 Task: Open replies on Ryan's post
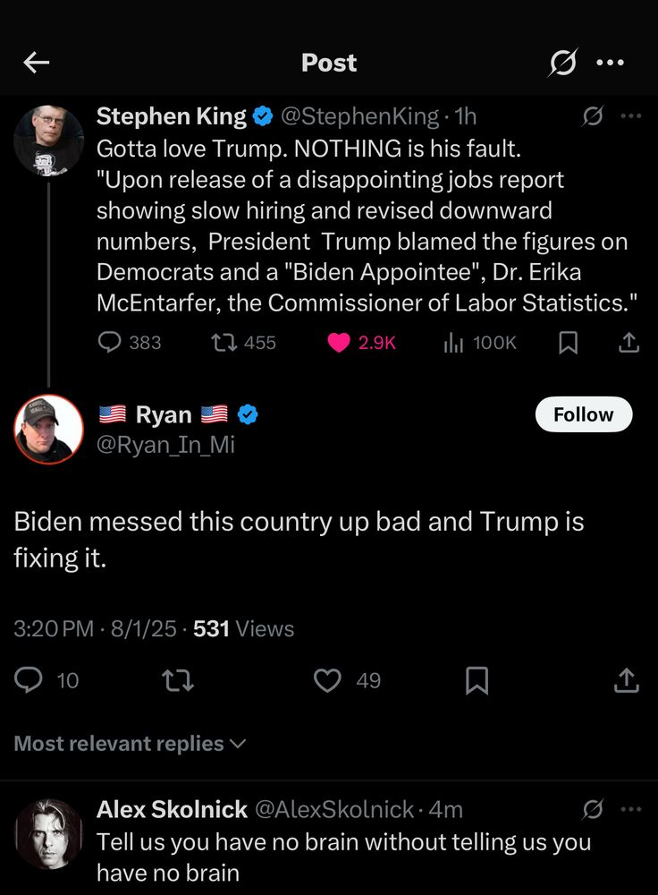(x=30, y=681)
